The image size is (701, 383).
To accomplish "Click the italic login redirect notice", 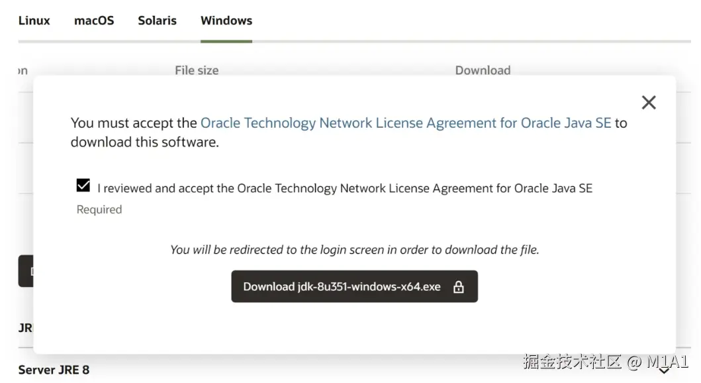I will (x=355, y=250).
